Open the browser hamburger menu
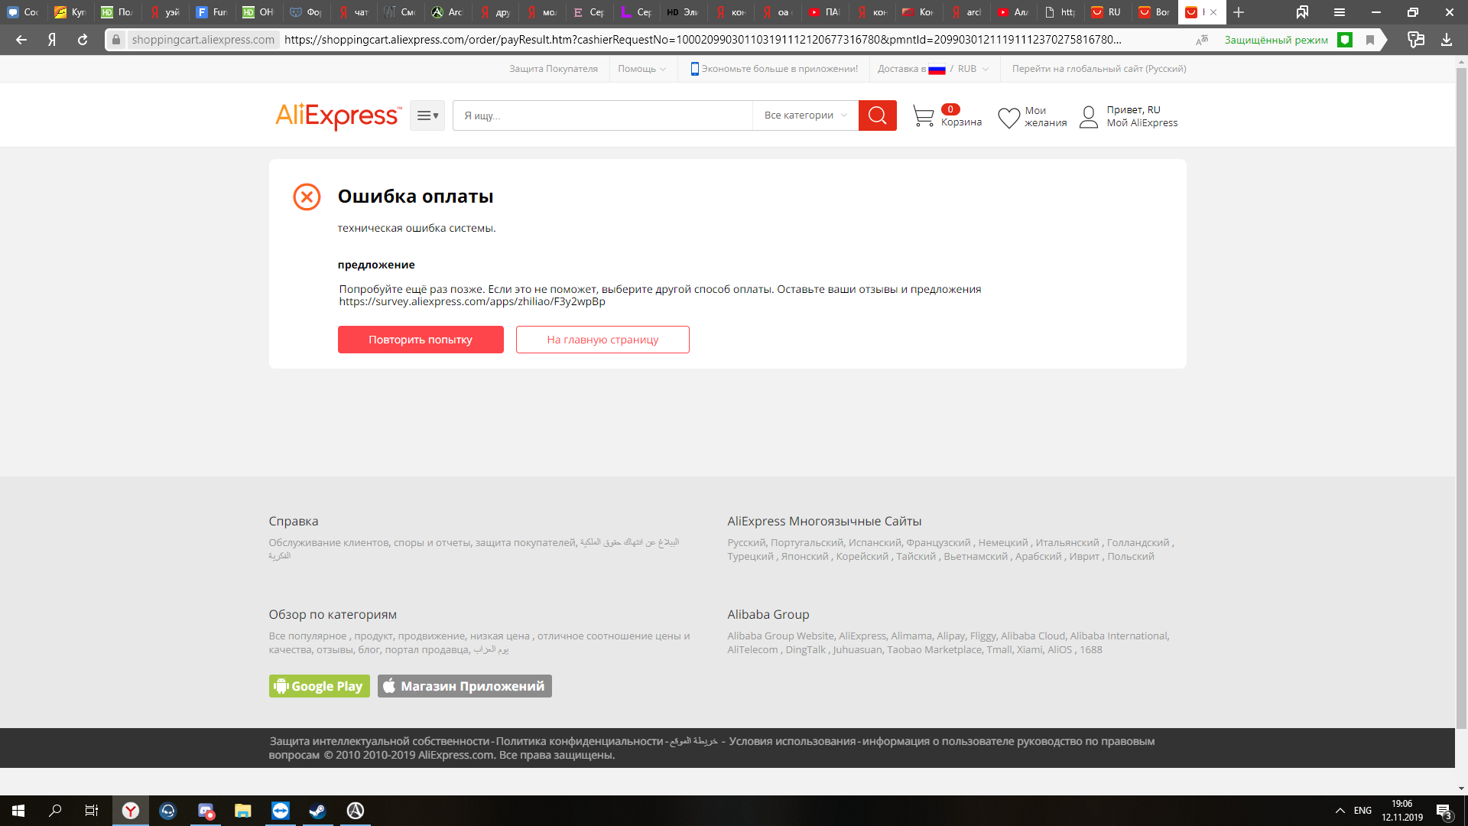Viewport: 1468px width, 826px height. (x=1340, y=12)
